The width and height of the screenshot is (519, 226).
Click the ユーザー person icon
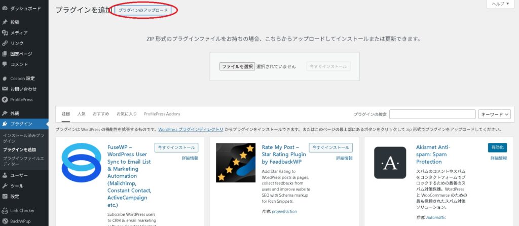pos(5,175)
